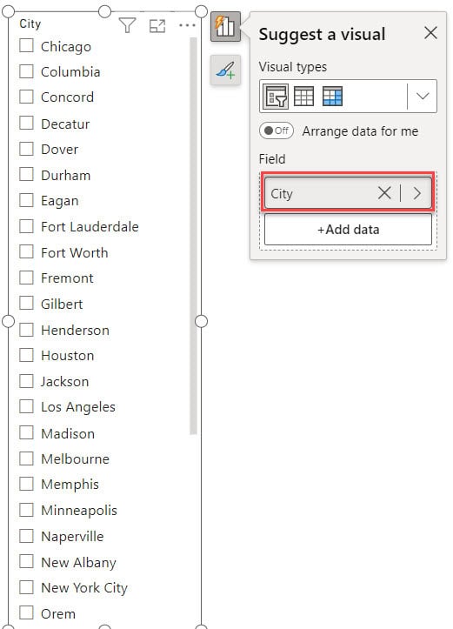Check the Chicago checkbox
The image size is (453, 629).
[x=26, y=45]
